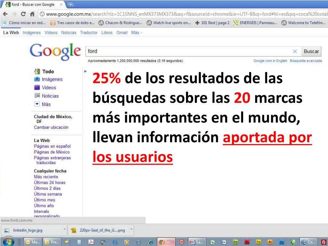The height and width of the screenshot is (246, 328).
Task: Open FileZilla from the taskbar
Action: pyautogui.click(x=324, y=242)
